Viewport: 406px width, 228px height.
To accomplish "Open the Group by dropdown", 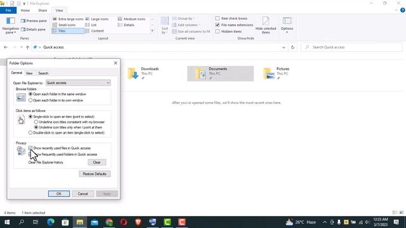I will 184,18.
